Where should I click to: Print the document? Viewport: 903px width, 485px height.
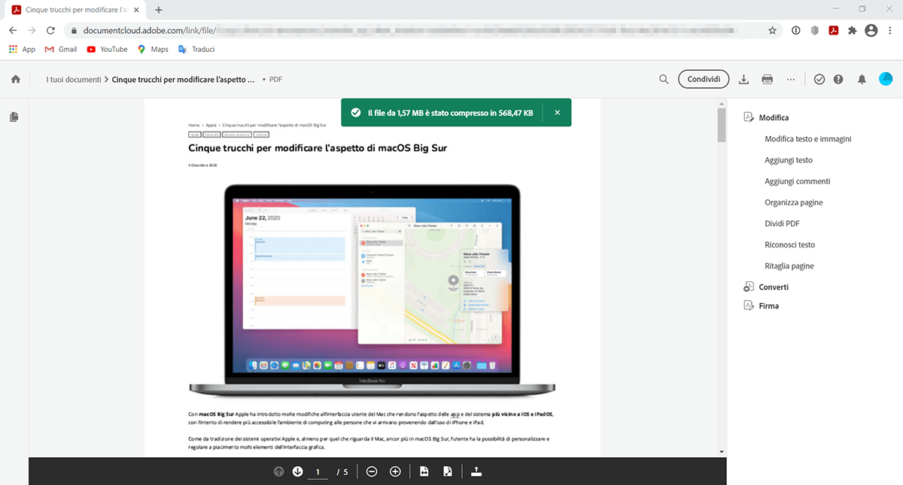point(767,79)
